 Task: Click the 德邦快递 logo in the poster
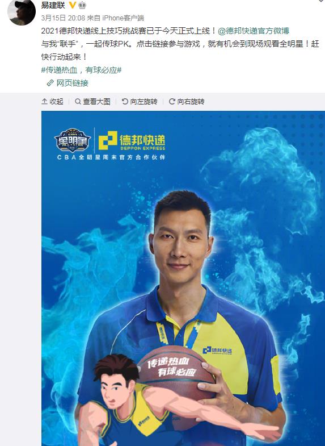tap(132, 140)
